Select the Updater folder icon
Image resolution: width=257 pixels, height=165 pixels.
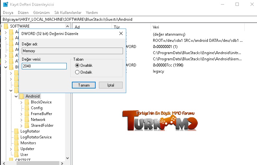pos(17,149)
